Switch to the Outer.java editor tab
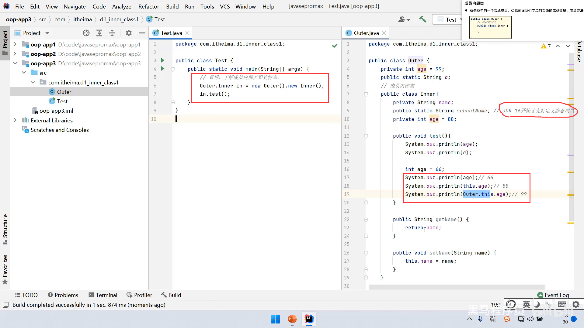584x328 pixels. [366, 33]
